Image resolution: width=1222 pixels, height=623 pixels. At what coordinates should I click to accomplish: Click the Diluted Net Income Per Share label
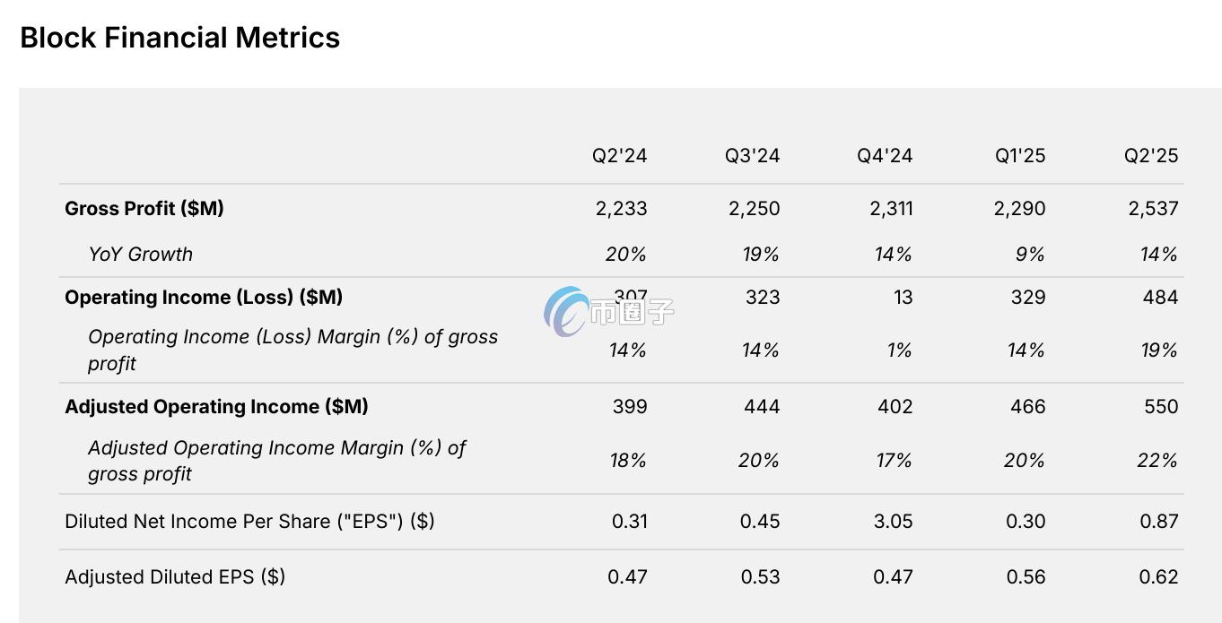pos(249,521)
